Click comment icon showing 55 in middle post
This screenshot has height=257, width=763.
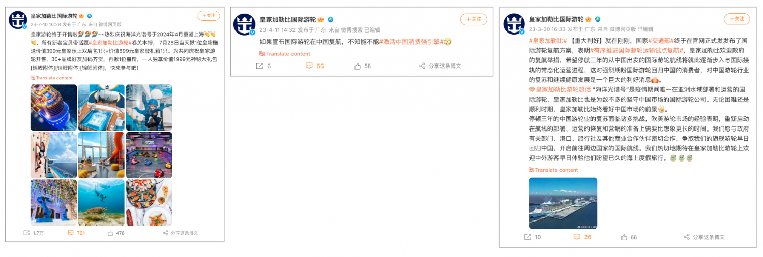coord(309,66)
